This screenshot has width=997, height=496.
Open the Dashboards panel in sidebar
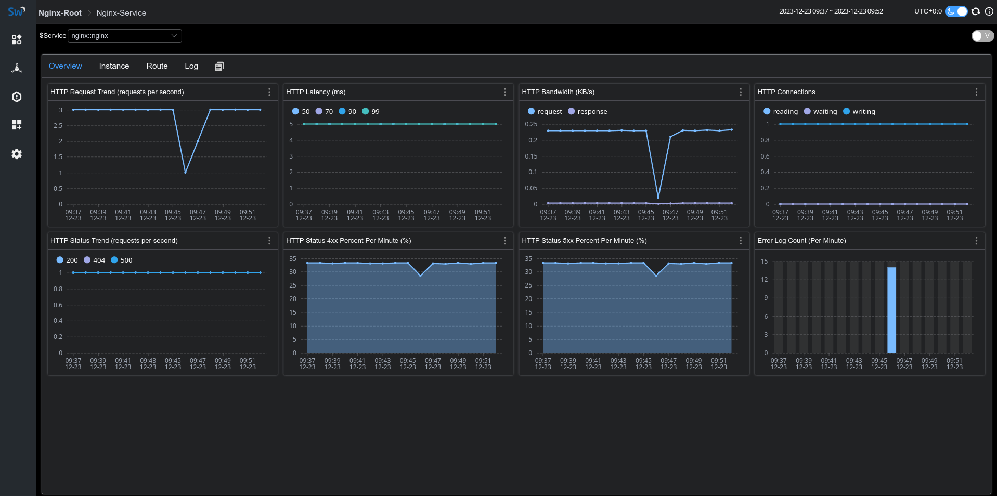click(17, 39)
